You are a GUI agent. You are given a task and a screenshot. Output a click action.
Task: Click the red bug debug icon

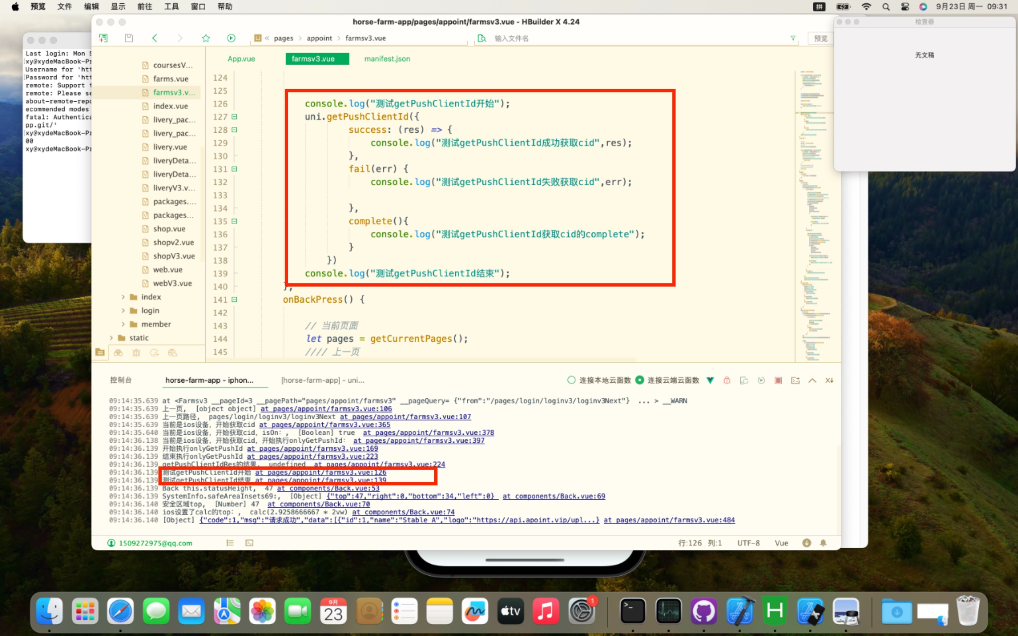pyautogui.click(x=727, y=380)
